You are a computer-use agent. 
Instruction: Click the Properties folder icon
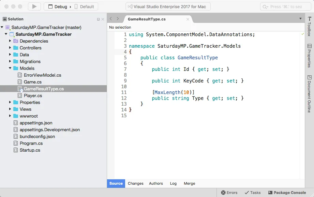coord(16,102)
